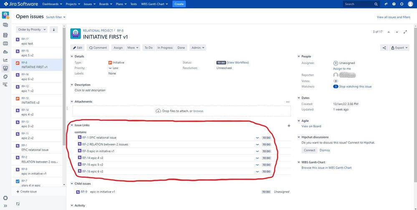The width and height of the screenshot is (417, 210).
Task: Open the releases ship icon in sidebar
Action: pos(5,52)
